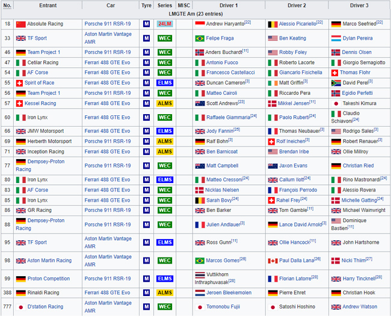Open the Antonio Fuoco driver link
Viewport: 391px width, 317px height.
[222, 62]
